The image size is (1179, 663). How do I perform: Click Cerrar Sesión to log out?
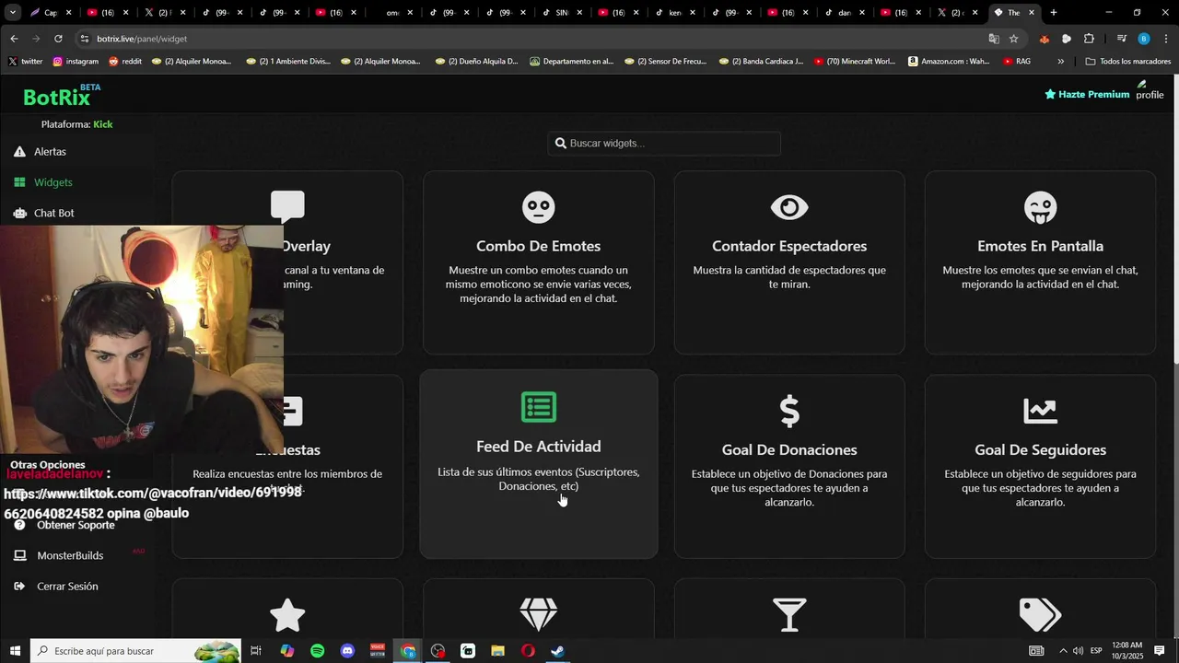point(67,586)
